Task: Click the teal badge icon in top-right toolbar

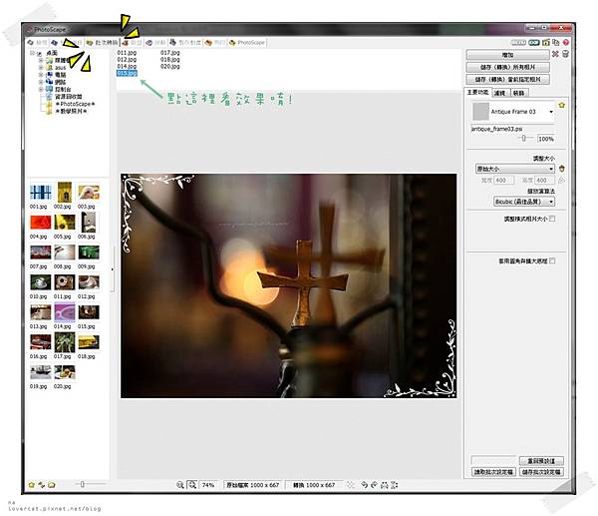Action: point(534,42)
